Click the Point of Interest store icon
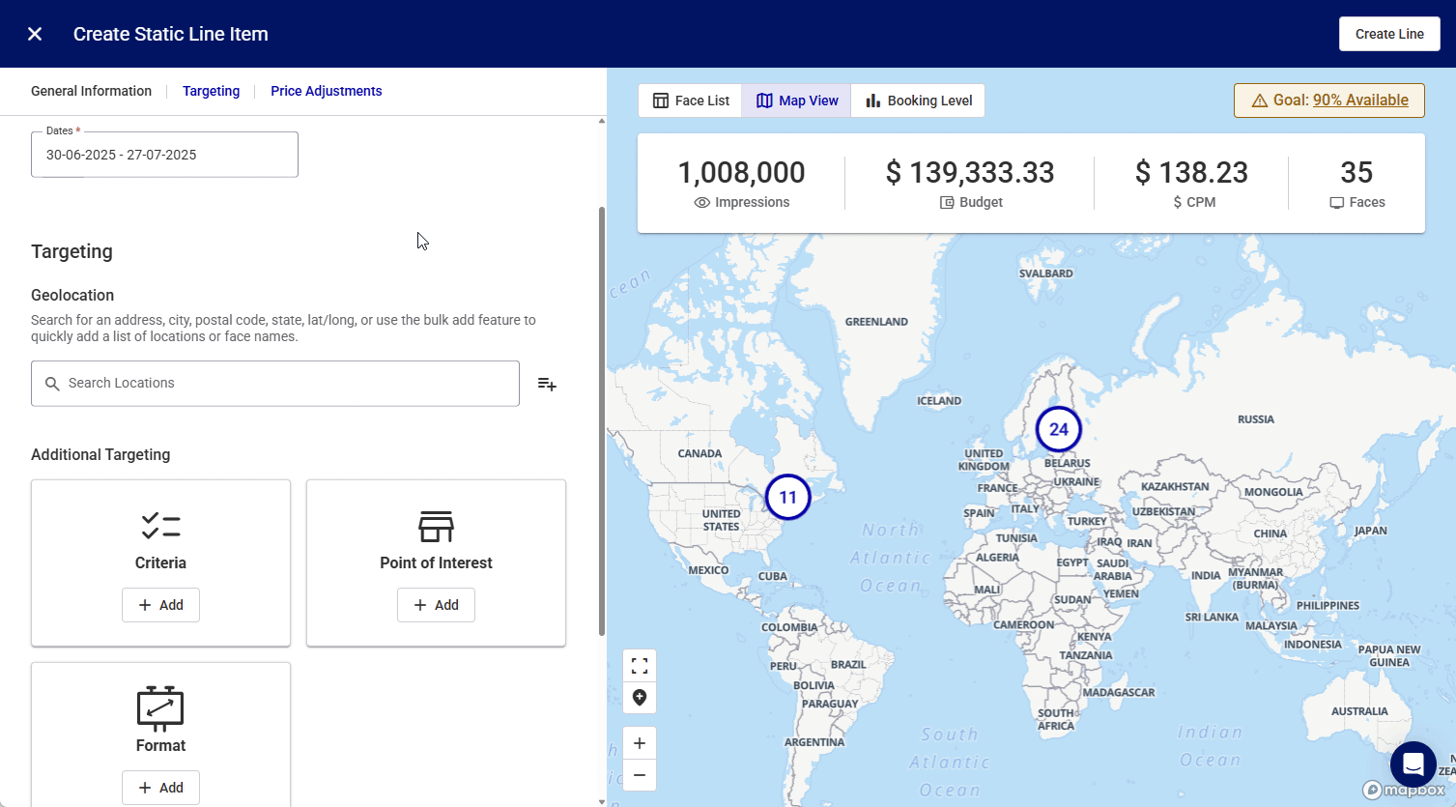Viewport: 1456px width, 807px height. pos(436,527)
